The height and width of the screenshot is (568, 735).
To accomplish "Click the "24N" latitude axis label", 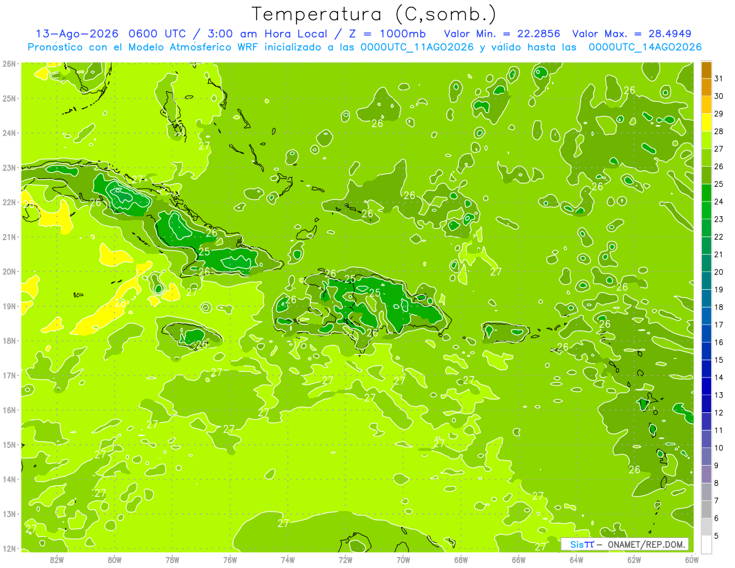I will coord(9,133).
